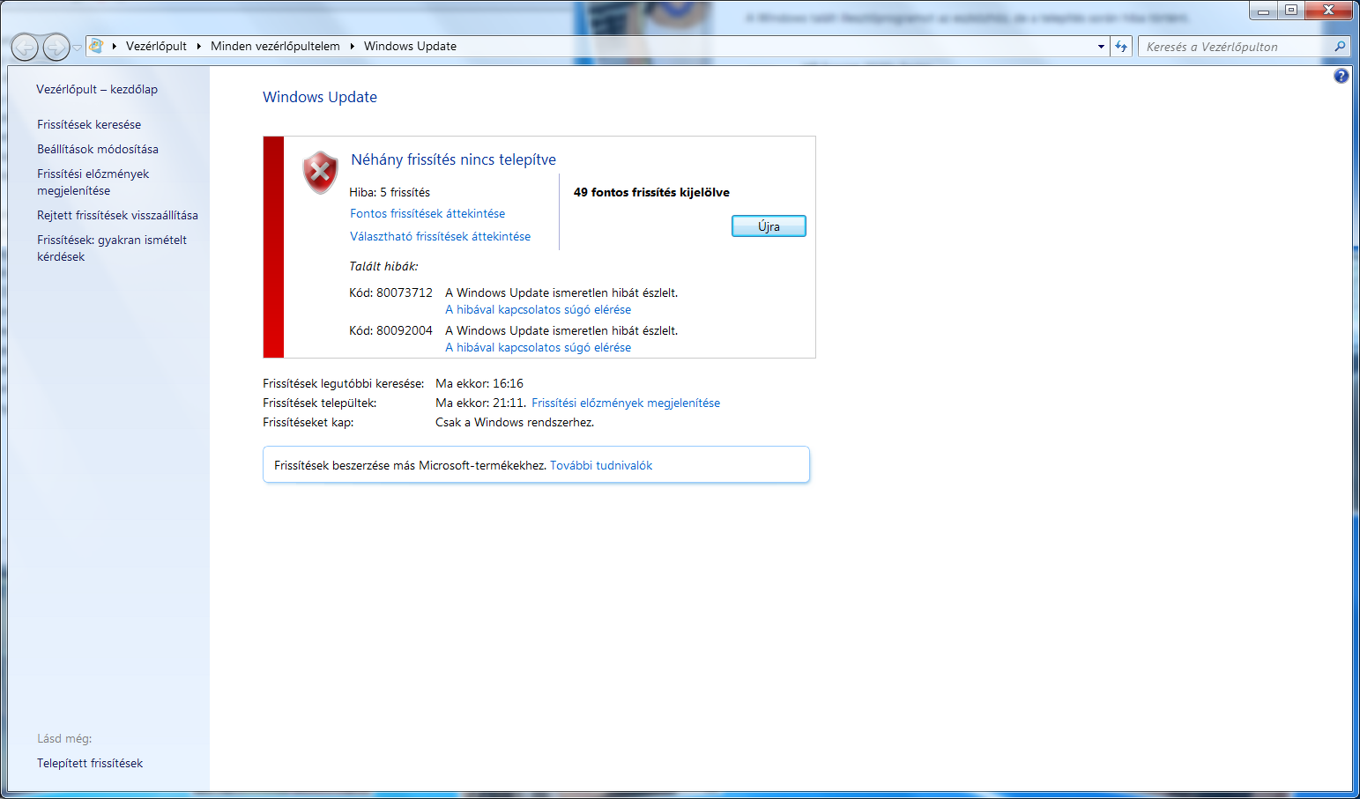Viewport: 1360px width, 799px height.
Task: Open Vezérlőpult – kezdőlap link
Action: tap(97, 89)
